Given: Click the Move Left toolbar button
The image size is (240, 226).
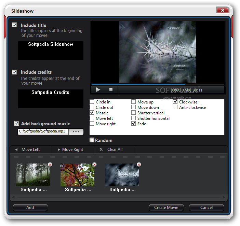Looking at the screenshot, I should tap(31, 150).
